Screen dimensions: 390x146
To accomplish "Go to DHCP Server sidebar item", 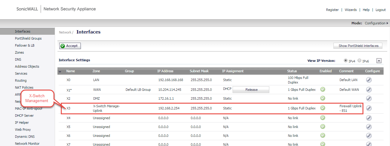I will 24,116.
